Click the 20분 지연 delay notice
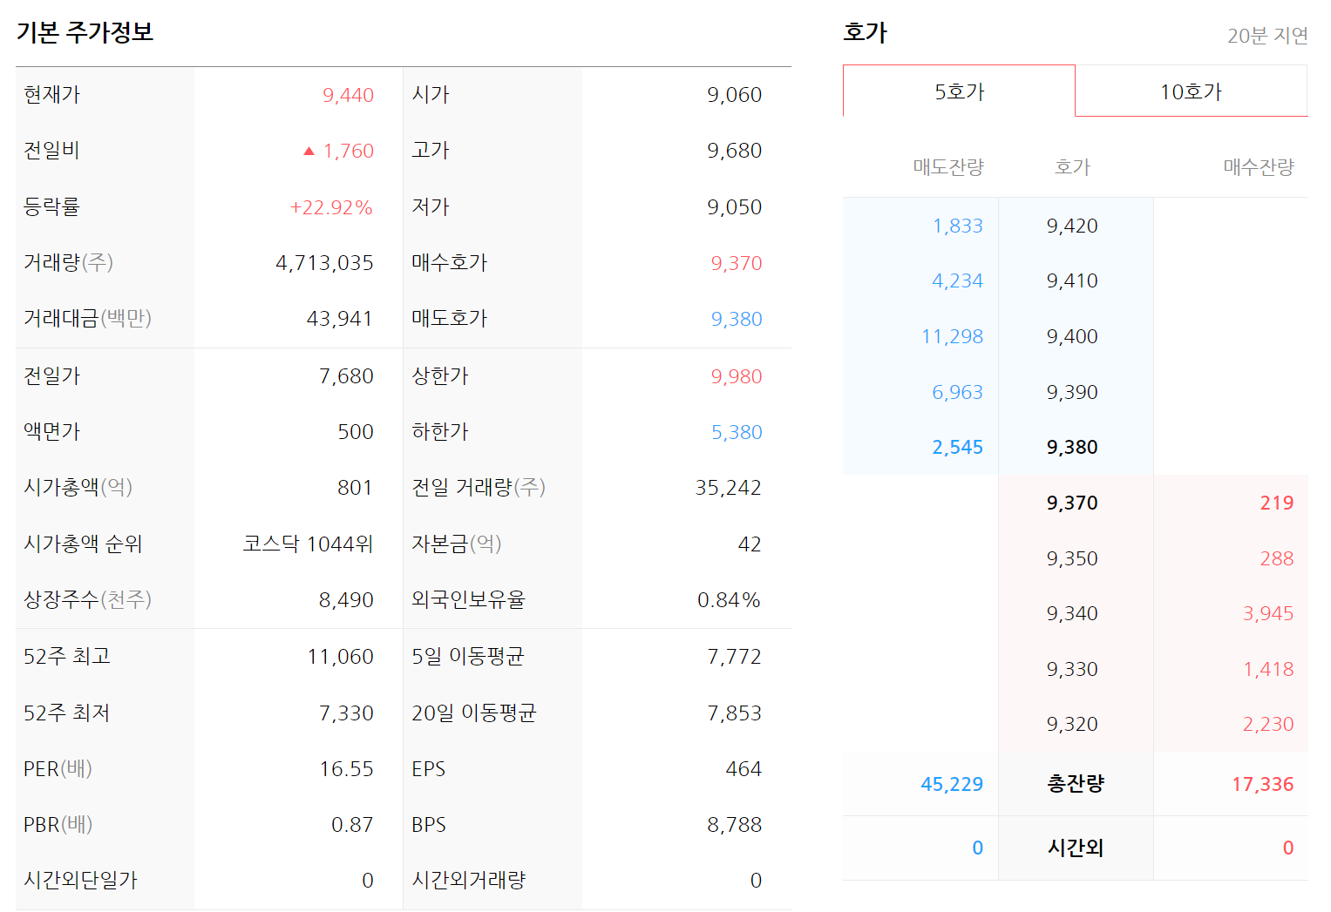This screenshot has width=1331, height=912. [1267, 36]
